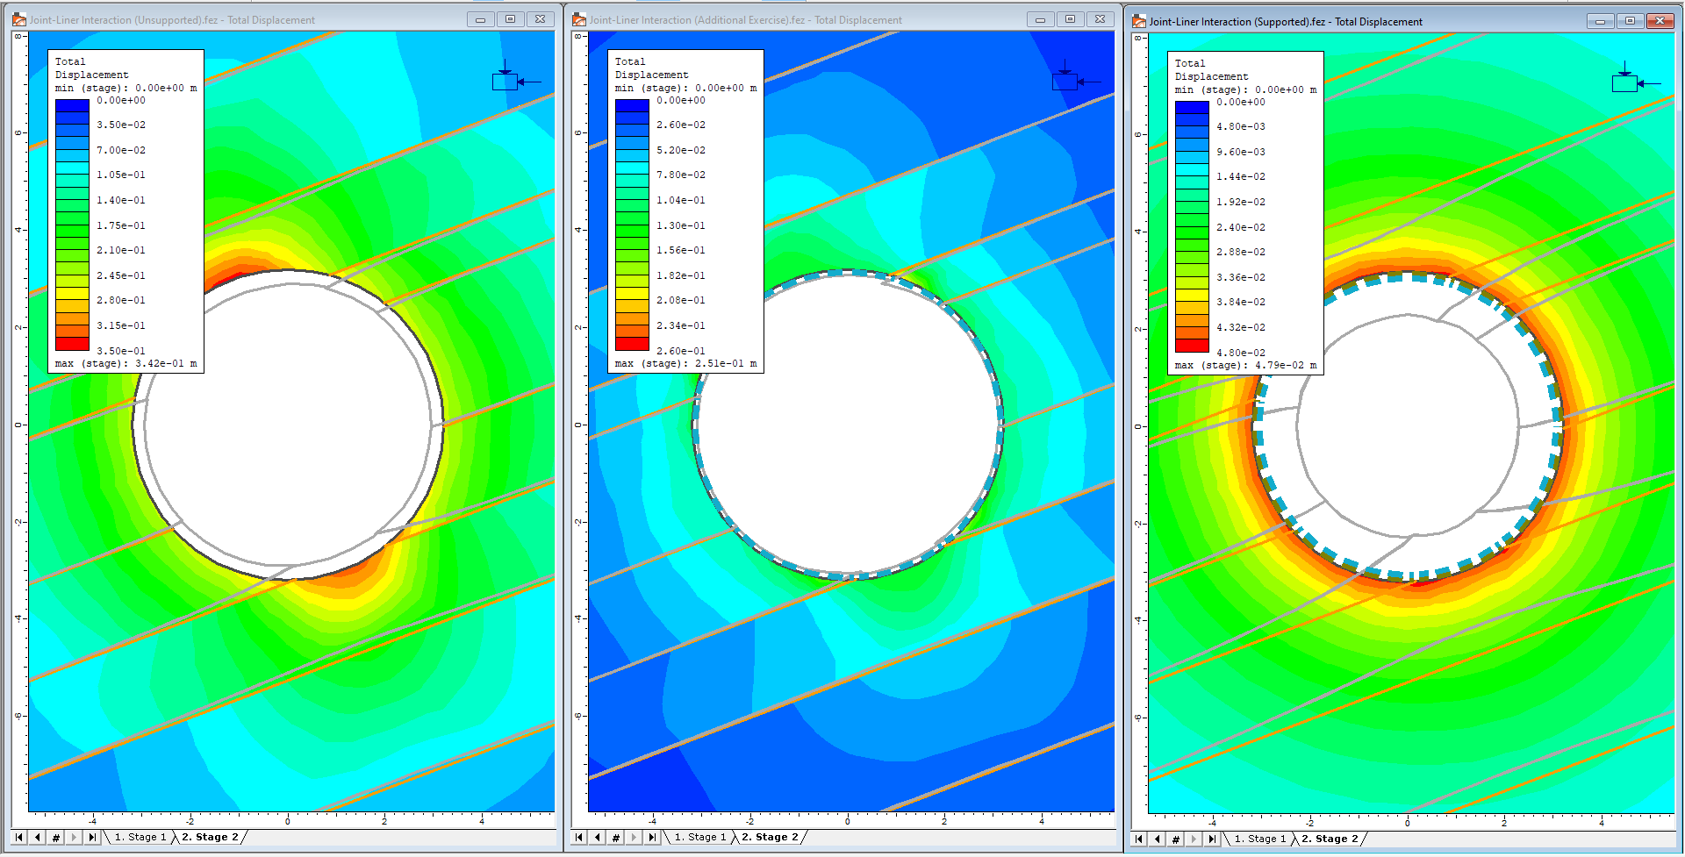Open stage number selector (#) in Additional Exercise window
The width and height of the screenshot is (1685, 857).
614,837
